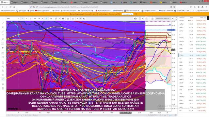Open the indicators menu icon
The height and width of the screenshot is (117, 209).
pyautogui.click(x=56, y=19)
